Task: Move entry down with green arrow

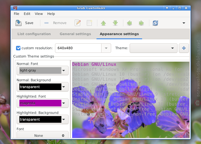Action: tap(115, 23)
